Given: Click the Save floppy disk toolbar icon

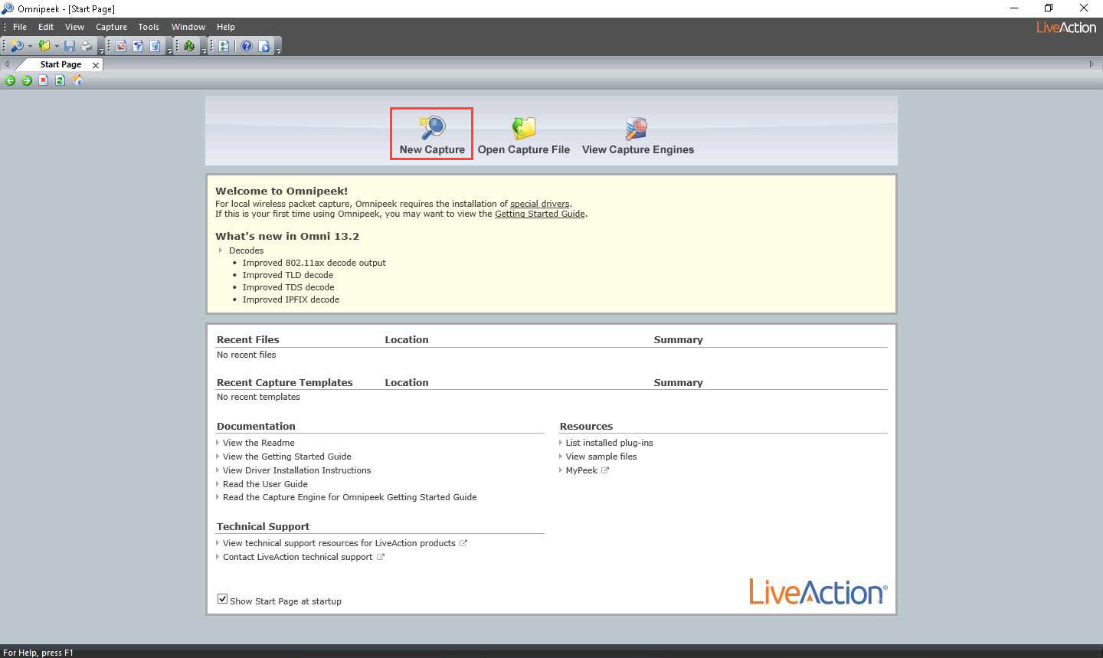Looking at the screenshot, I should tap(70, 46).
